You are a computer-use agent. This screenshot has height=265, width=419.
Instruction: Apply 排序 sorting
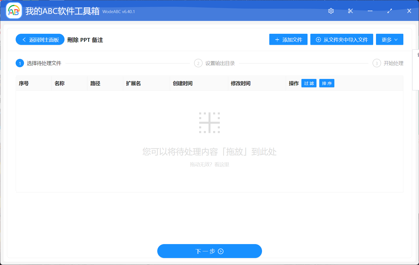click(327, 83)
